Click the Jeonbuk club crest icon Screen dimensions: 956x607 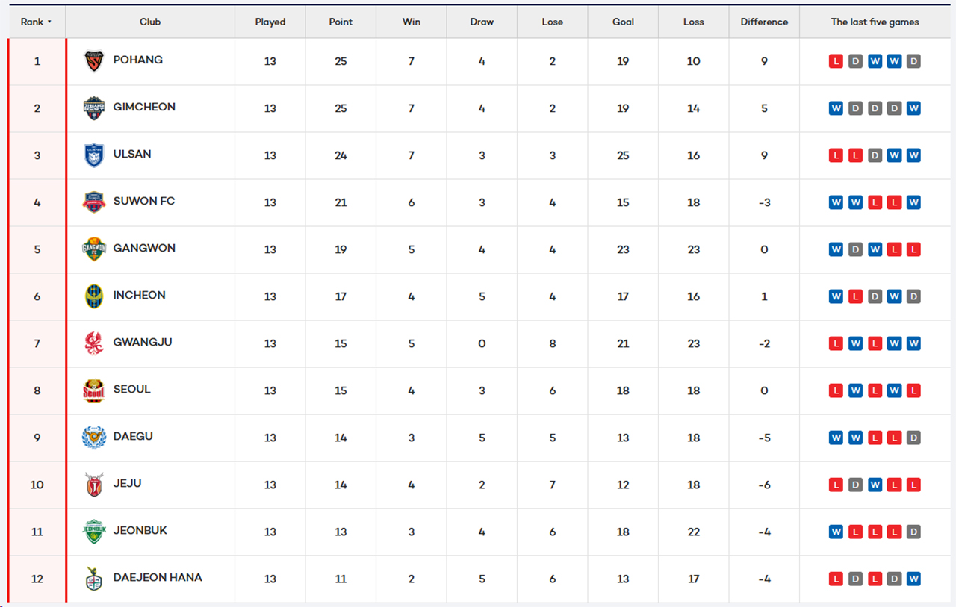click(x=94, y=532)
